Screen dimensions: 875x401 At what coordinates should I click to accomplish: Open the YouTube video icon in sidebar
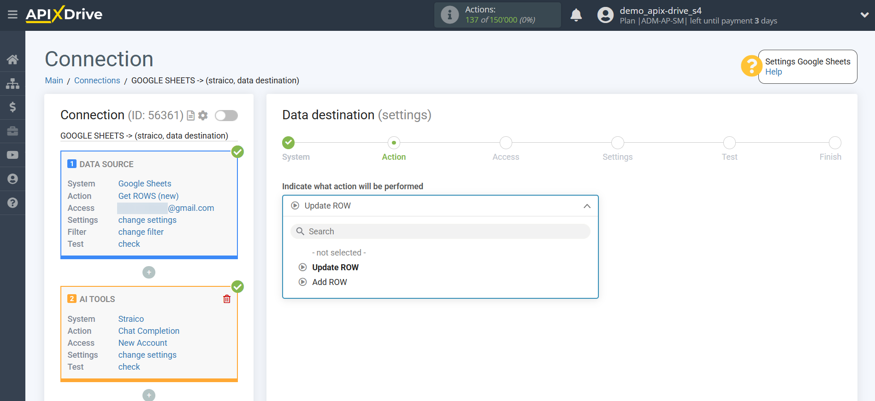click(12, 155)
